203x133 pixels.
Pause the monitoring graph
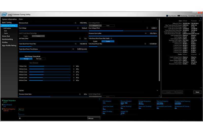20,118
